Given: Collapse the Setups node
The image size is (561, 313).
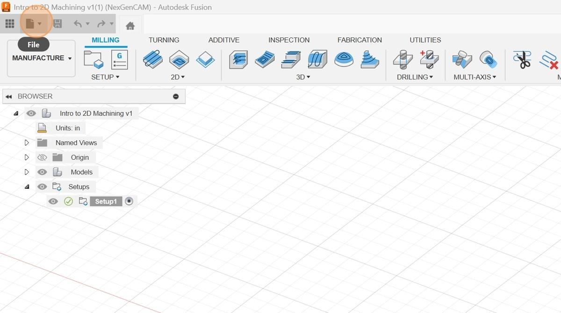Looking at the screenshot, I should point(27,187).
